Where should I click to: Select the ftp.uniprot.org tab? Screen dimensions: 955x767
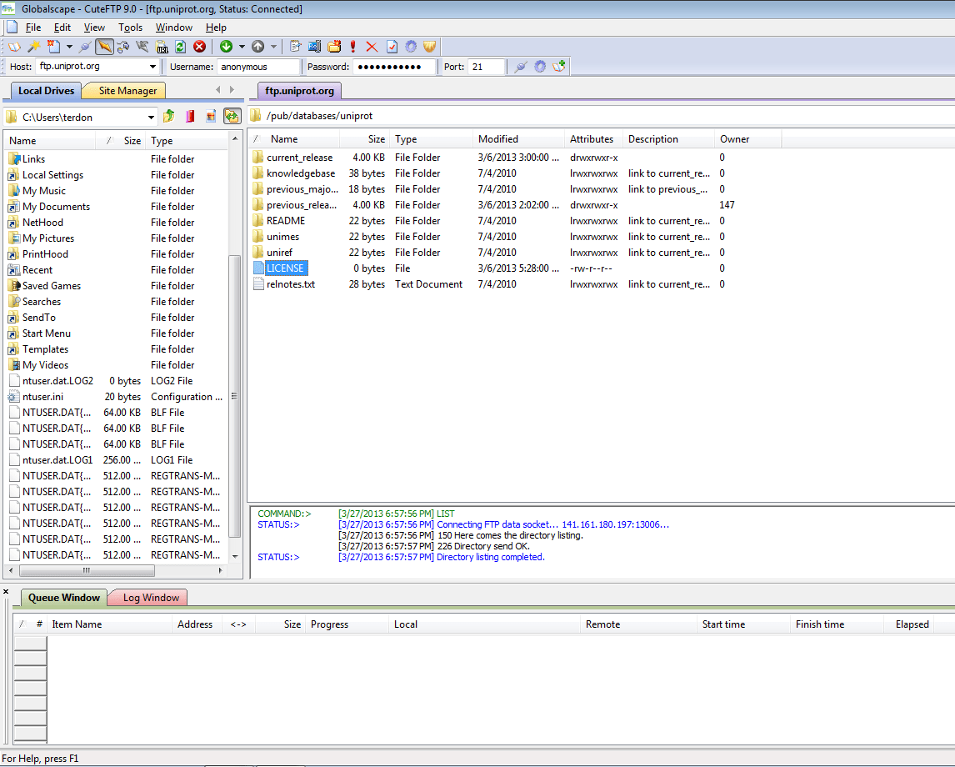300,91
